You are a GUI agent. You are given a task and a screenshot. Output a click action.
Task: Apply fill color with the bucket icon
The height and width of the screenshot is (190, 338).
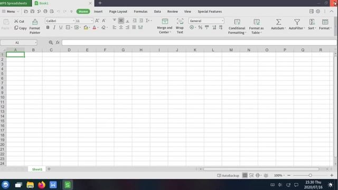(86, 27)
